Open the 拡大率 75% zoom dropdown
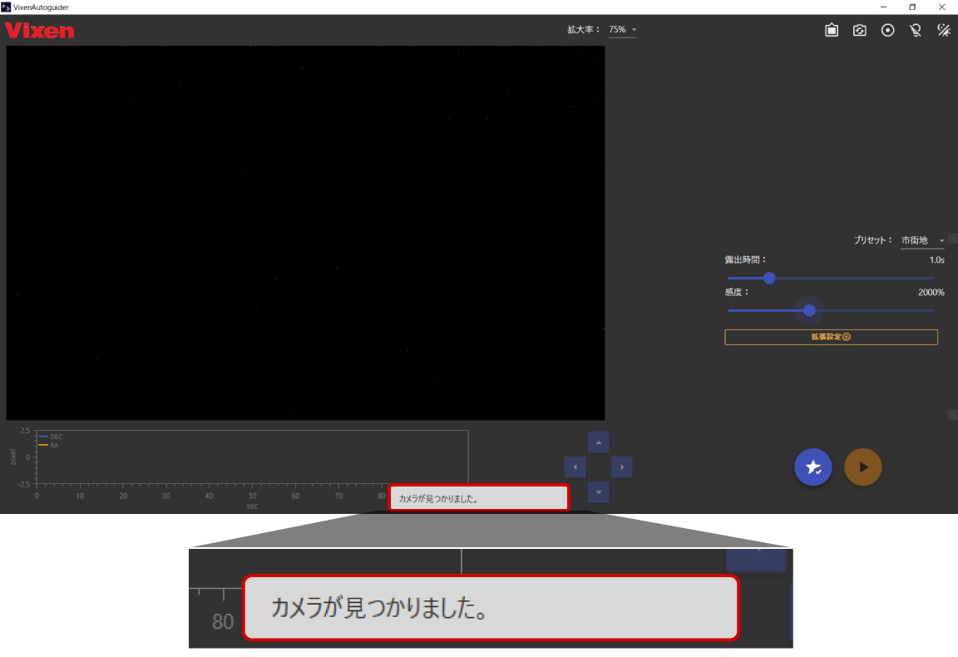 point(622,30)
